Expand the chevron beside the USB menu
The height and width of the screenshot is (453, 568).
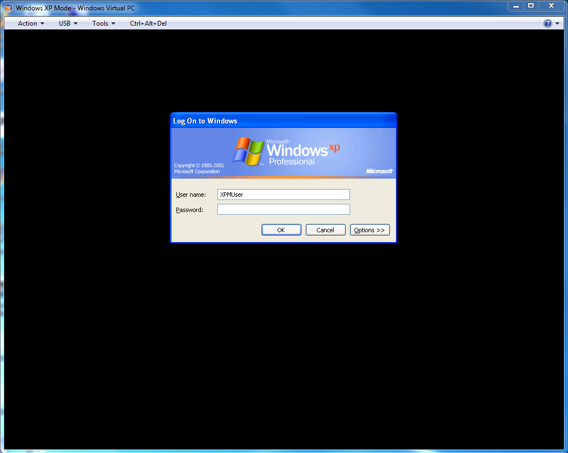pyautogui.click(x=76, y=23)
